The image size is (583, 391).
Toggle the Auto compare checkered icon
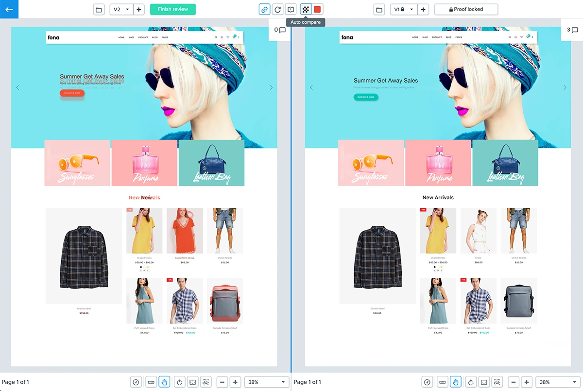306,9
